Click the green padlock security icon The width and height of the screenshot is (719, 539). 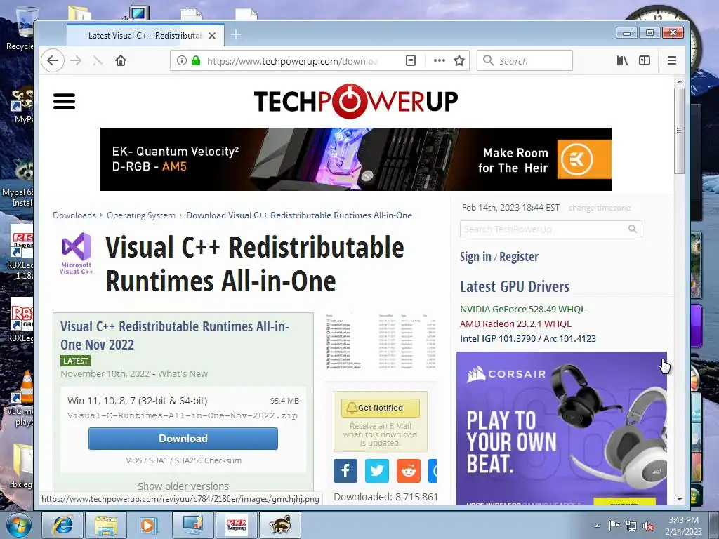[x=196, y=60]
